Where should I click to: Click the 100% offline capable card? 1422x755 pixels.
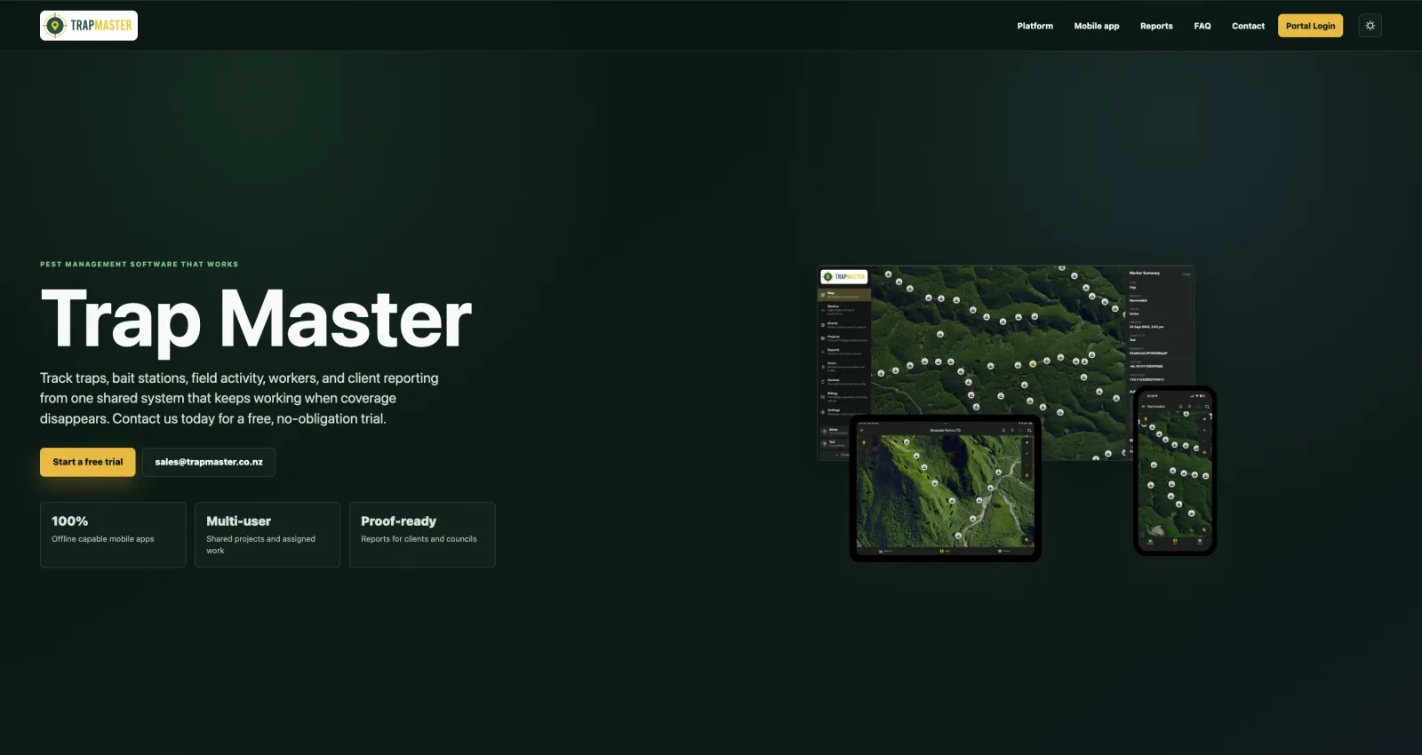point(113,535)
